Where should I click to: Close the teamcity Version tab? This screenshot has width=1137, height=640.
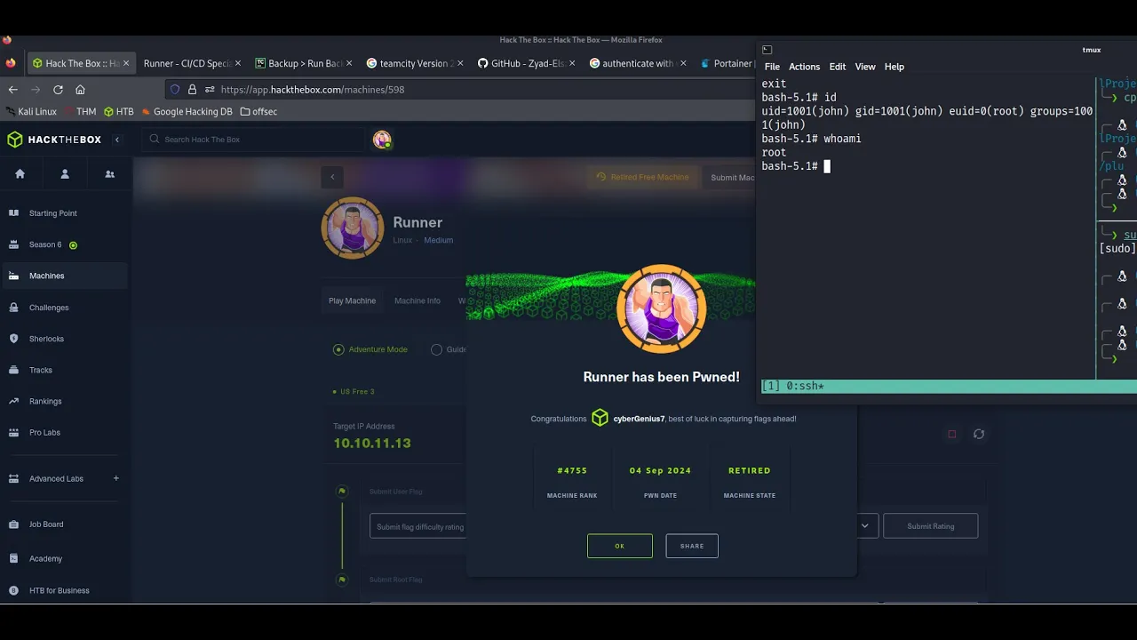tap(461, 63)
